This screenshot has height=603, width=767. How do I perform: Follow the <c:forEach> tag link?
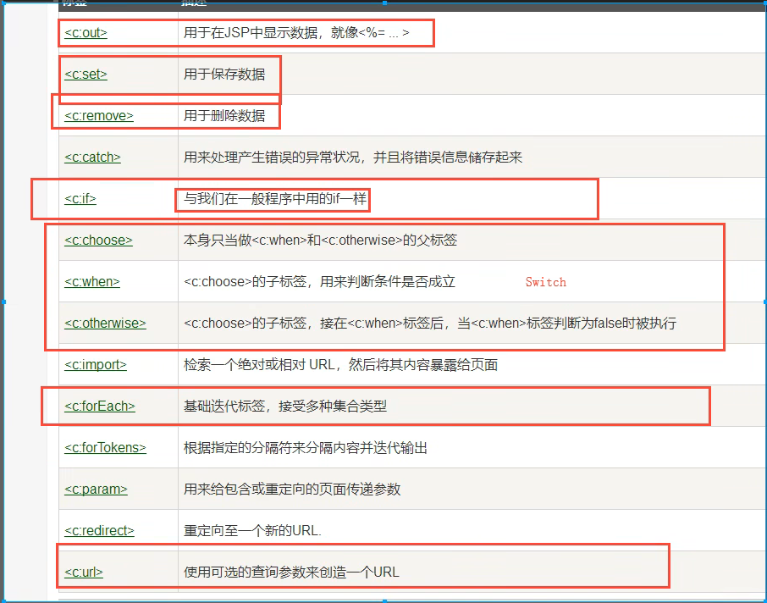point(100,407)
